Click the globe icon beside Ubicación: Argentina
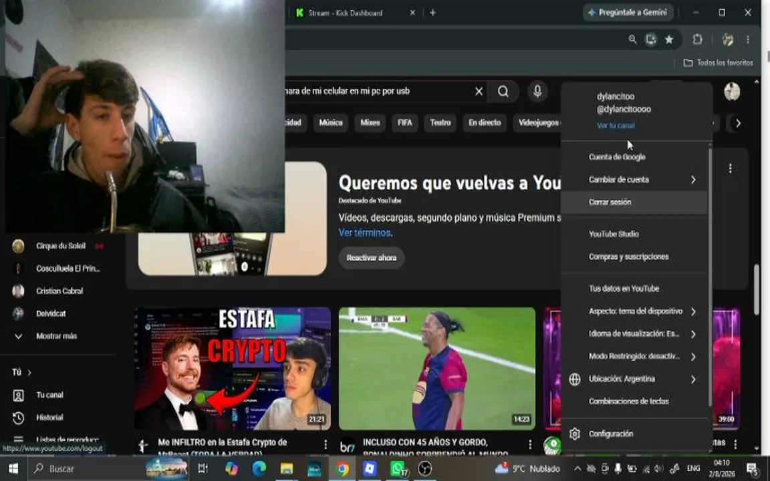This screenshot has width=770, height=481. [575, 379]
